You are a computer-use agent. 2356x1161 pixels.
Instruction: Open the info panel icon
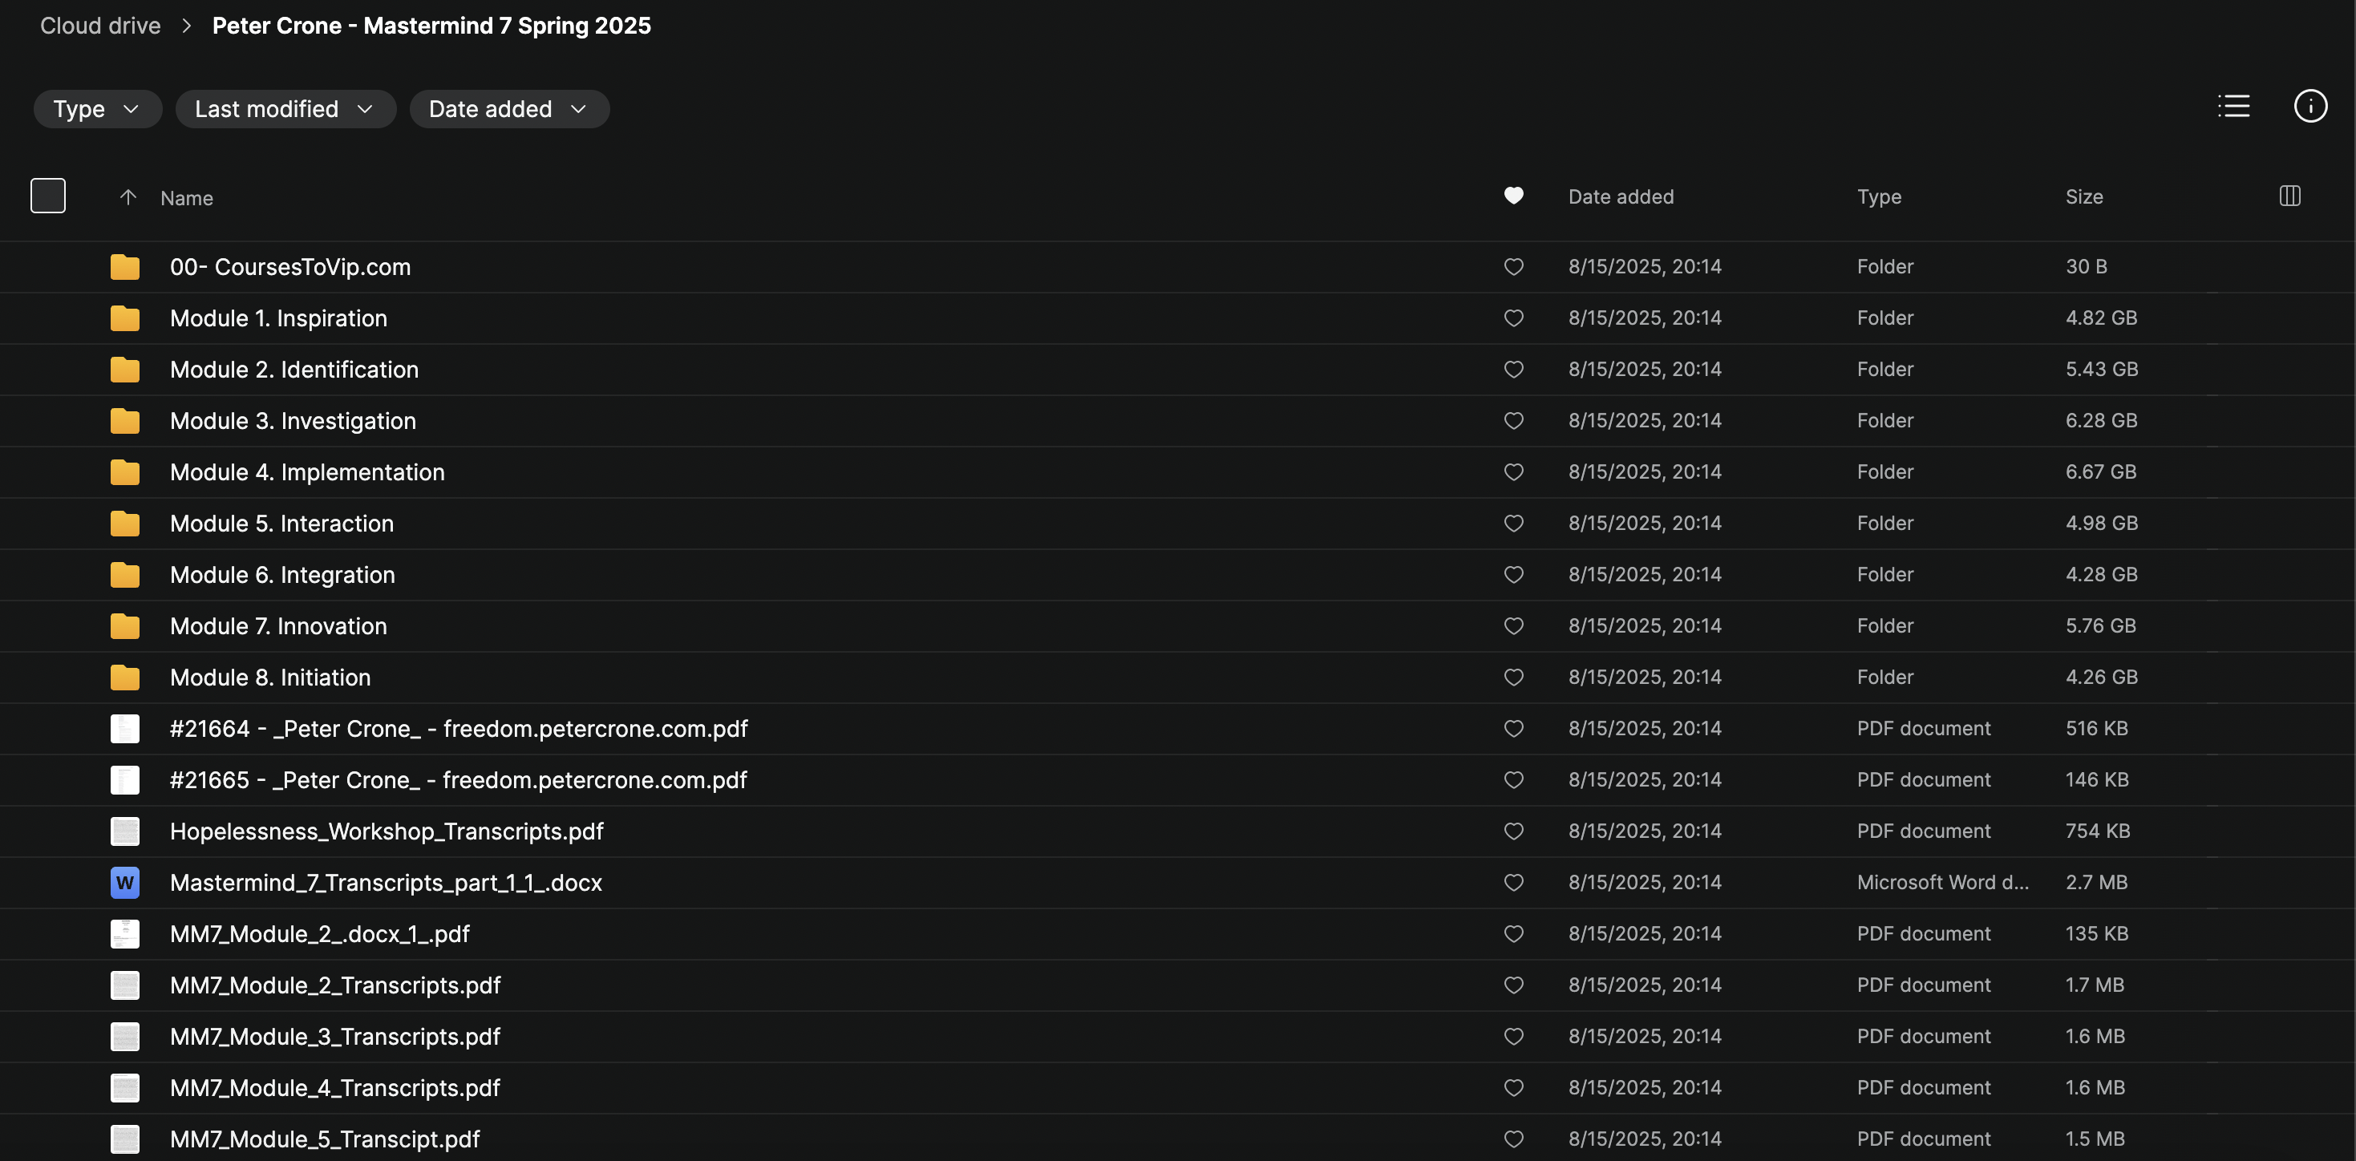(x=2309, y=106)
